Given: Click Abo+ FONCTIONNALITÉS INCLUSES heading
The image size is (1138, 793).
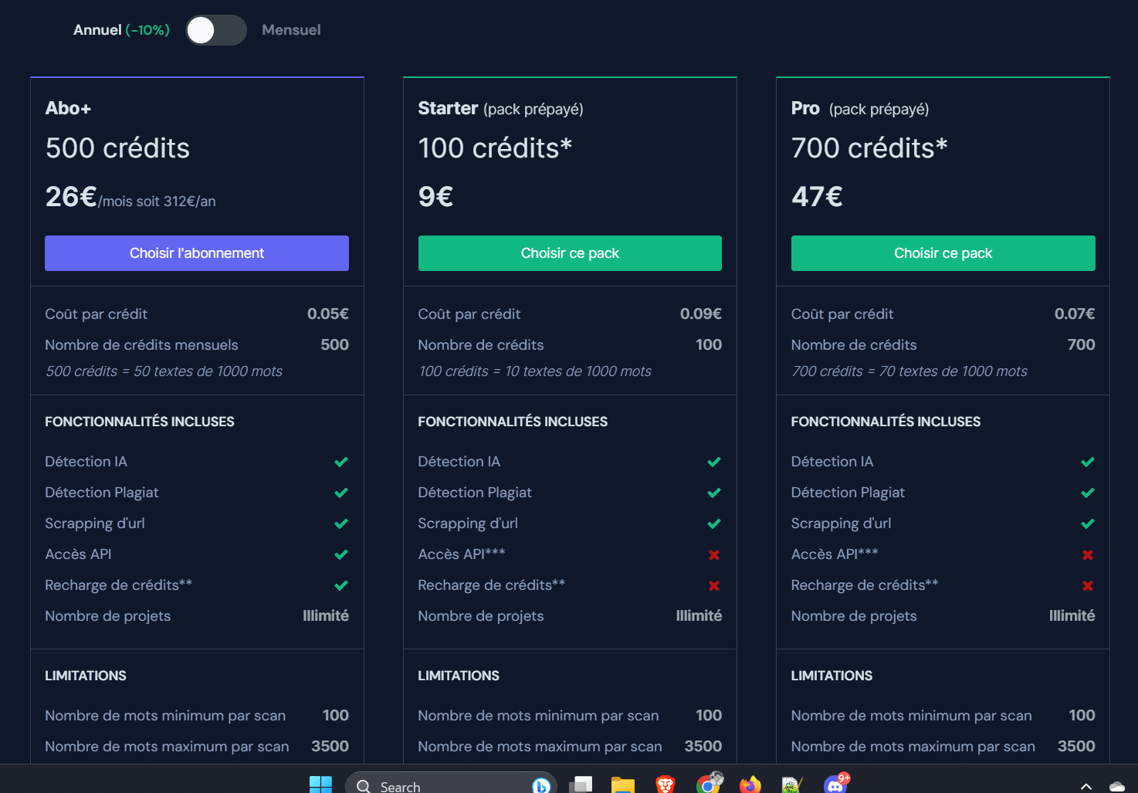Looking at the screenshot, I should pos(140,422).
